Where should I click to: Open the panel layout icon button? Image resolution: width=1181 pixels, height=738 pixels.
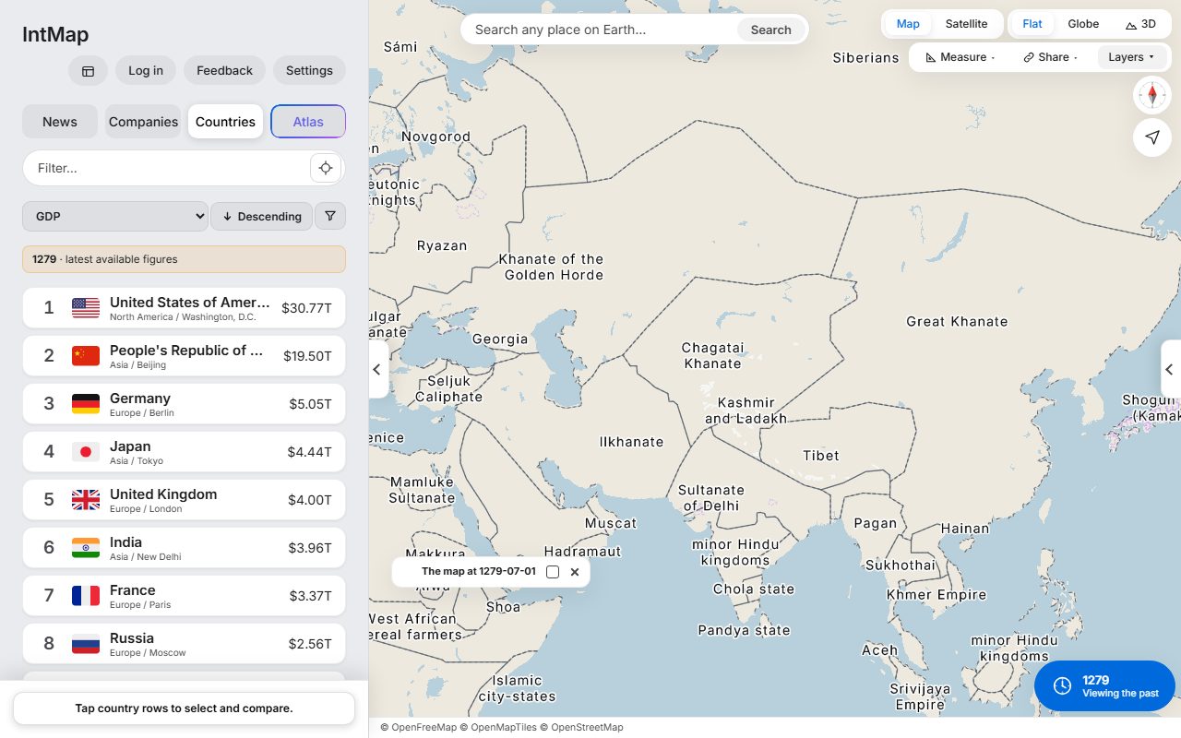pos(88,71)
